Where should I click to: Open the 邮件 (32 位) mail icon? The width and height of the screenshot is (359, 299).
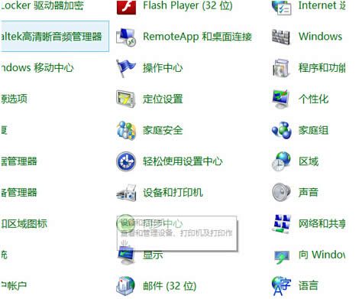pos(125,286)
